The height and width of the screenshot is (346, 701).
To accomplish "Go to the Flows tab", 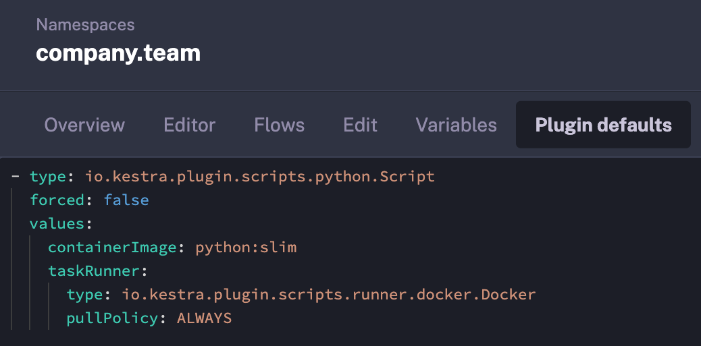I will tap(279, 125).
